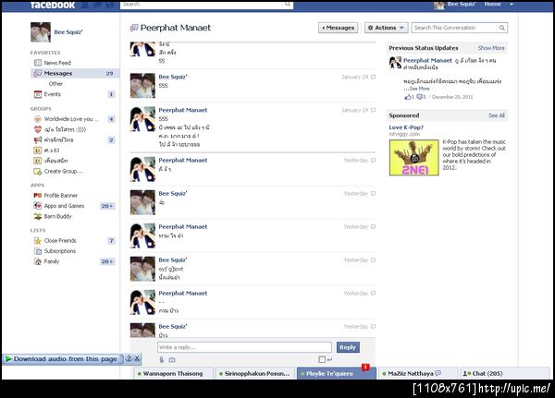Open the Wannaporn Thaisong chat tab

pos(174,373)
